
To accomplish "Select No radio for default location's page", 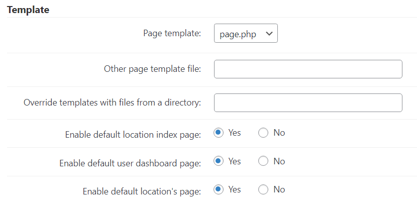I will click(x=263, y=189).
